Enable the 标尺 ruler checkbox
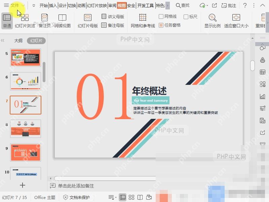The width and height of the screenshot is (269, 202). tap(190, 16)
